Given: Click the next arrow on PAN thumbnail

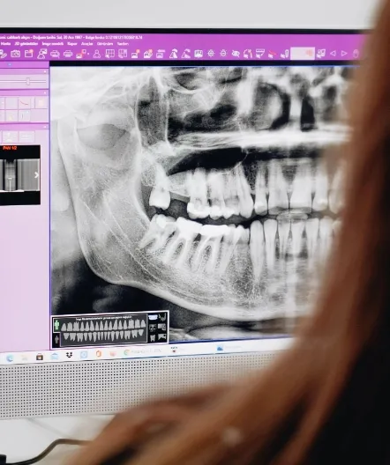Looking at the screenshot, I should (x=36, y=175).
